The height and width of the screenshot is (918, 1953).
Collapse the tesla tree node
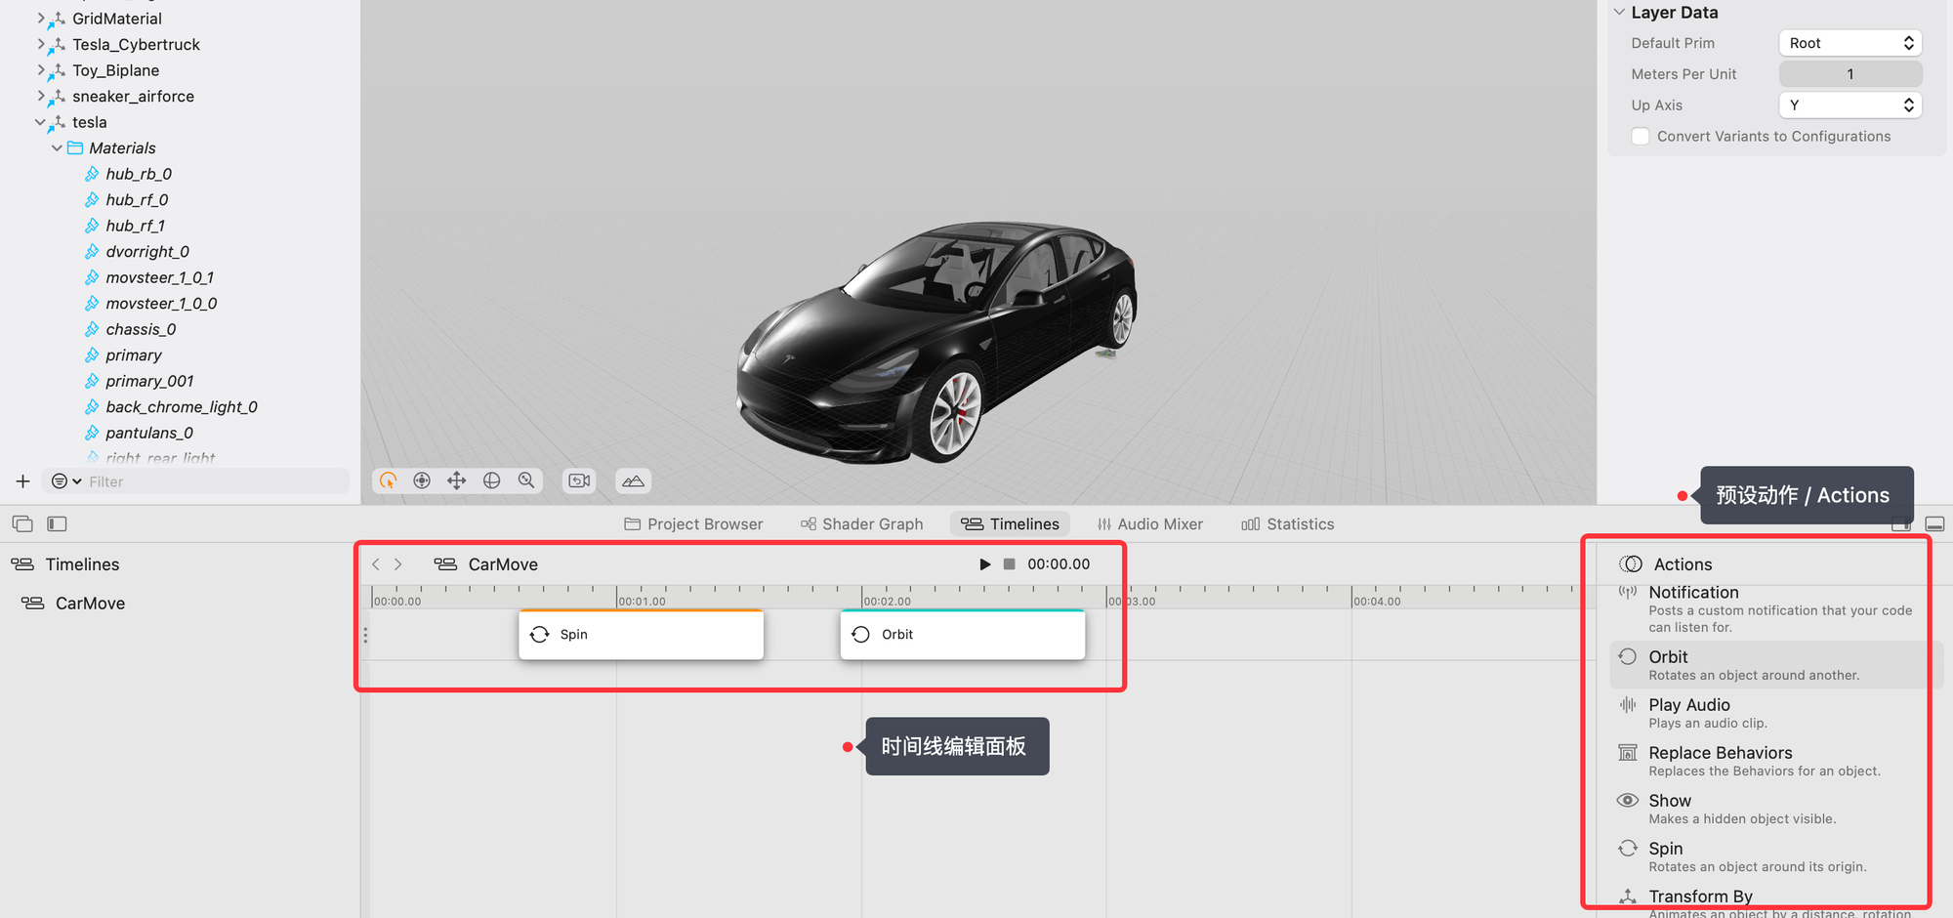pyautogui.click(x=40, y=122)
